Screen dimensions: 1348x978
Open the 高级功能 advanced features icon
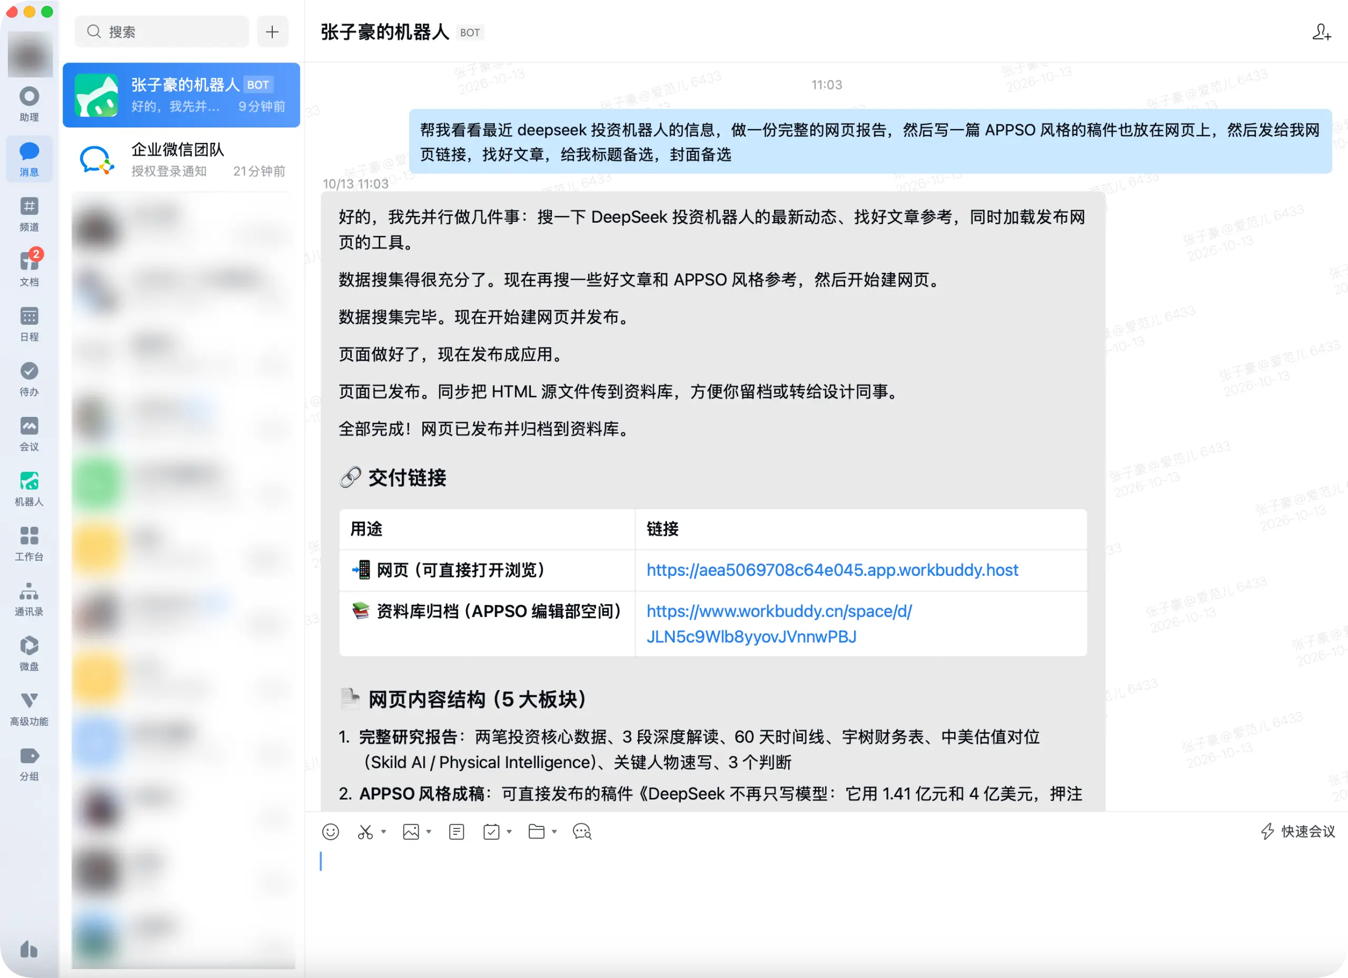29,708
